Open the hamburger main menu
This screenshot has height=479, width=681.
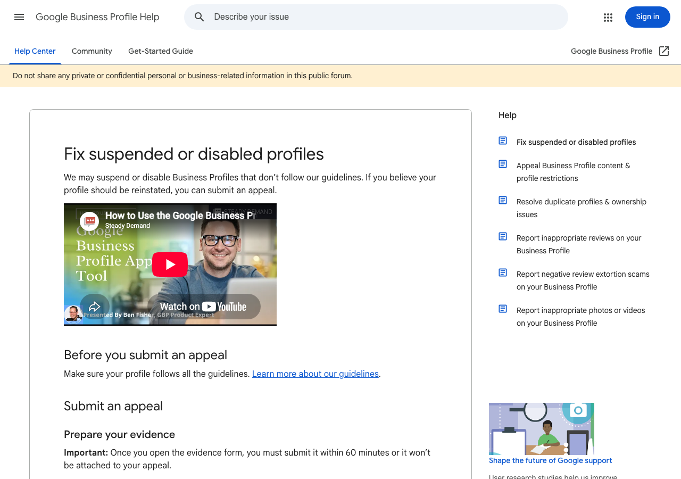click(19, 17)
